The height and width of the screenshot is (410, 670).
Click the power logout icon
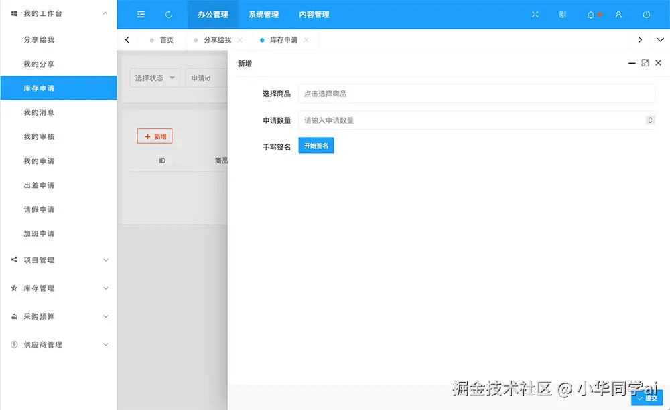646,15
